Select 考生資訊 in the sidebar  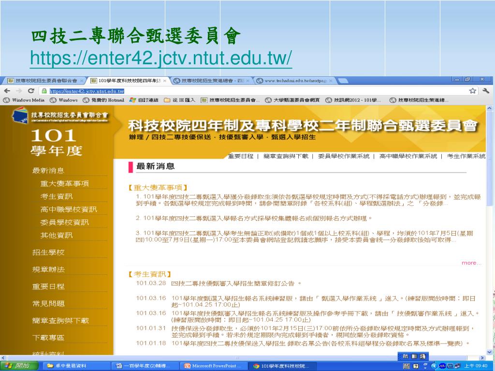[57, 197]
